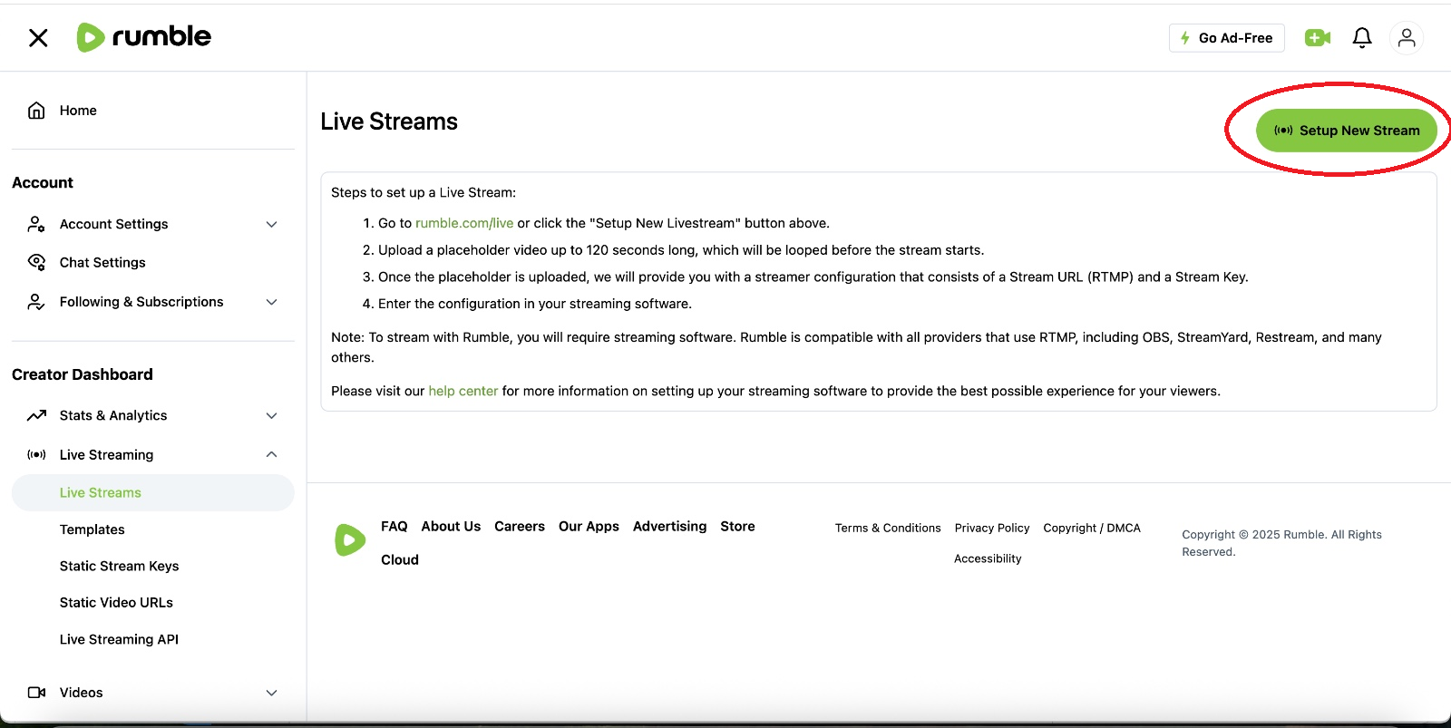Viewport: 1451px width, 728px height.
Task: Click the Home sidebar icon
Action: [x=36, y=111]
